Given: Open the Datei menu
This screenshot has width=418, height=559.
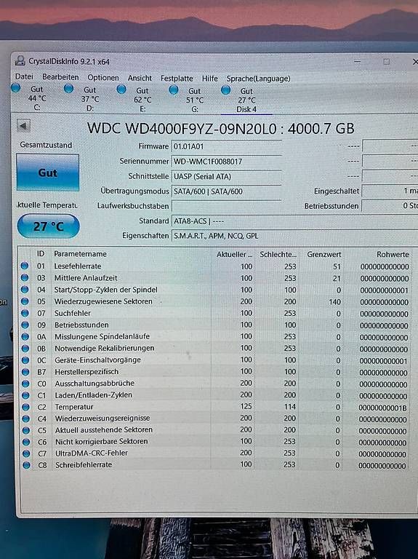Looking at the screenshot, I should 24,76.
